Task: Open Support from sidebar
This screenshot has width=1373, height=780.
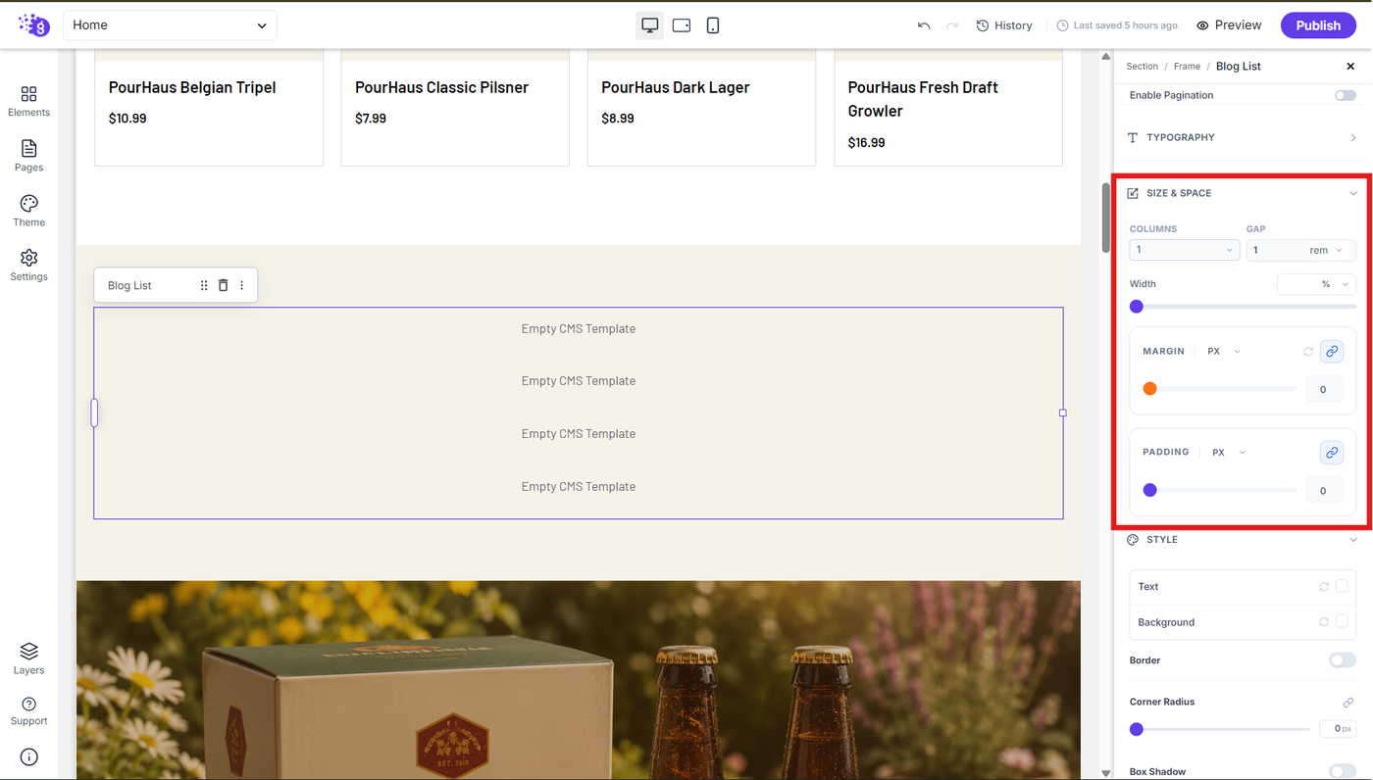Action: (28, 710)
